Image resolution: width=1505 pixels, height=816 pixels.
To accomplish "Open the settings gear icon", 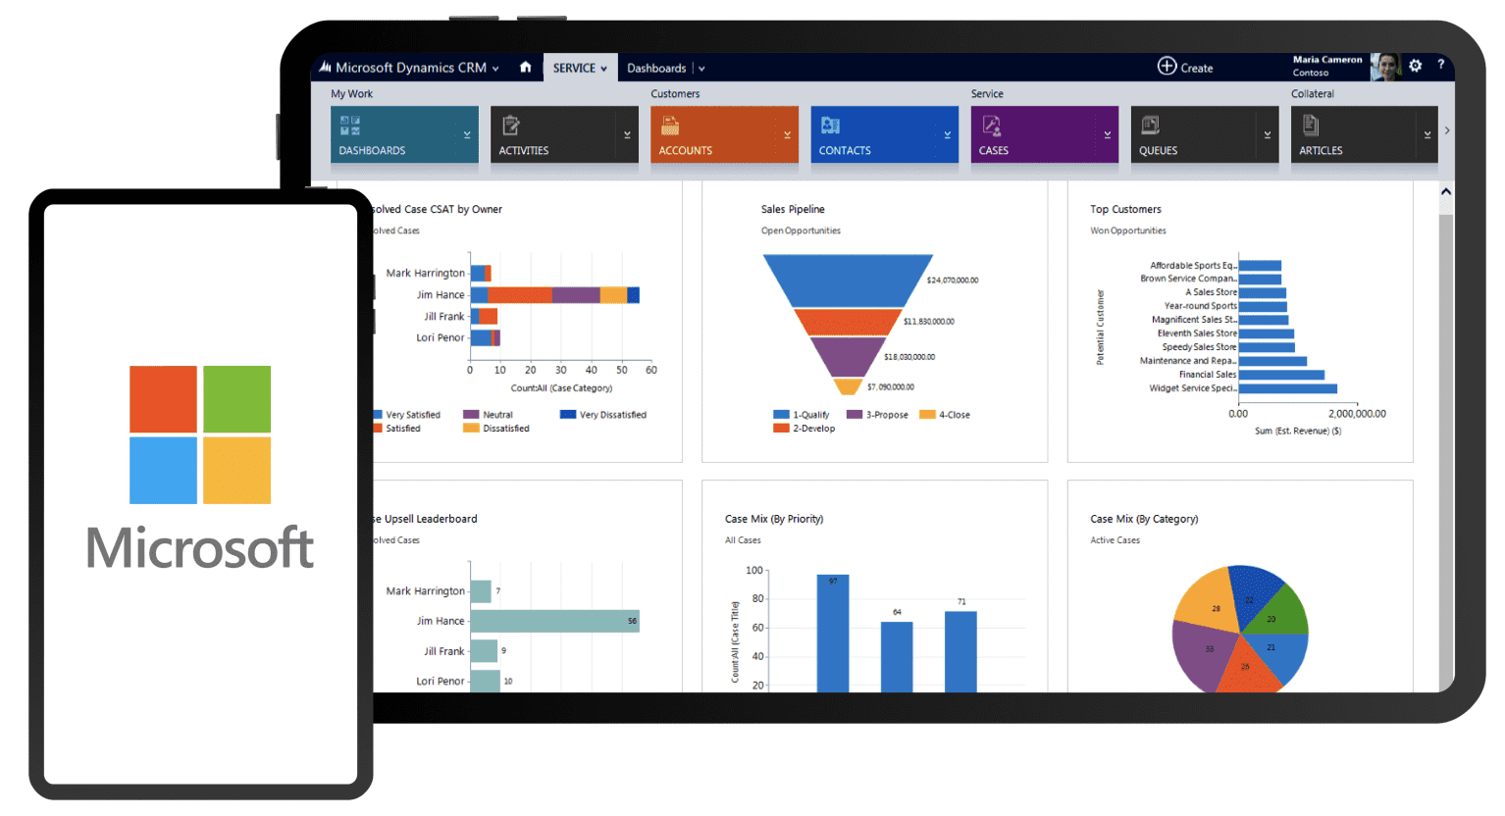I will [1415, 66].
